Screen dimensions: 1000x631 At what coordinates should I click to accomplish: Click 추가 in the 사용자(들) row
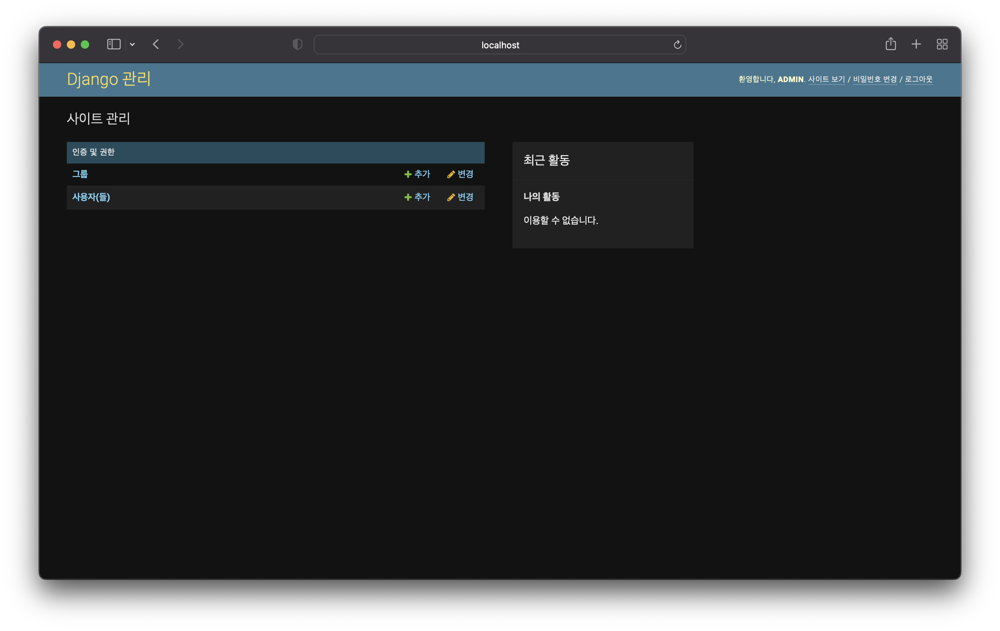[417, 197]
